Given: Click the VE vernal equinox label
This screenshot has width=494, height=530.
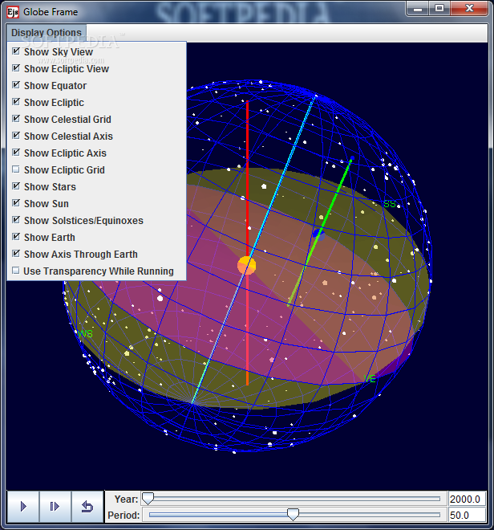Looking at the screenshot, I should [x=370, y=379].
